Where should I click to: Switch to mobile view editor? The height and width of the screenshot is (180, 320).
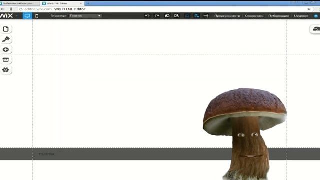click(37, 16)
